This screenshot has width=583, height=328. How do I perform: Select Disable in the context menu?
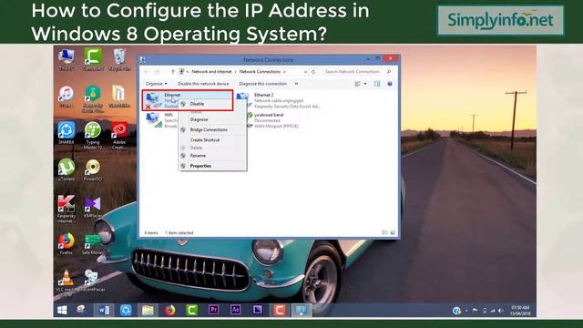197,104
